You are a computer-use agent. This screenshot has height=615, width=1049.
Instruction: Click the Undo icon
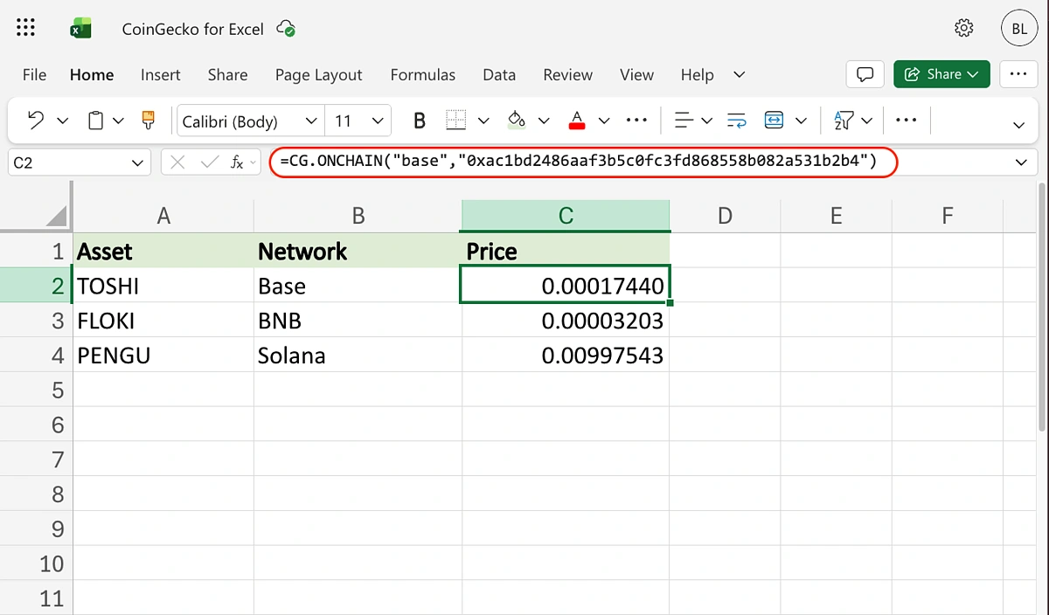pyautogui.click(x=36, y=121)
